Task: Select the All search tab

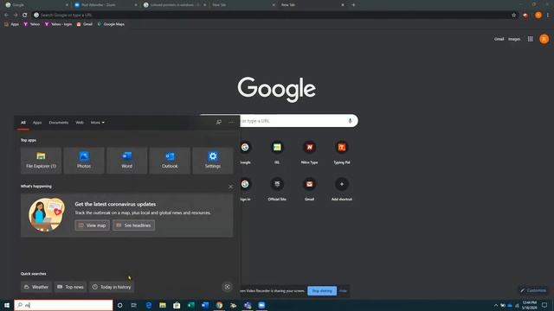Action: 23,123
